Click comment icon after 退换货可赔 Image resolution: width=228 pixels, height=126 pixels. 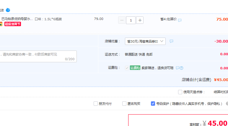[177, 68]
